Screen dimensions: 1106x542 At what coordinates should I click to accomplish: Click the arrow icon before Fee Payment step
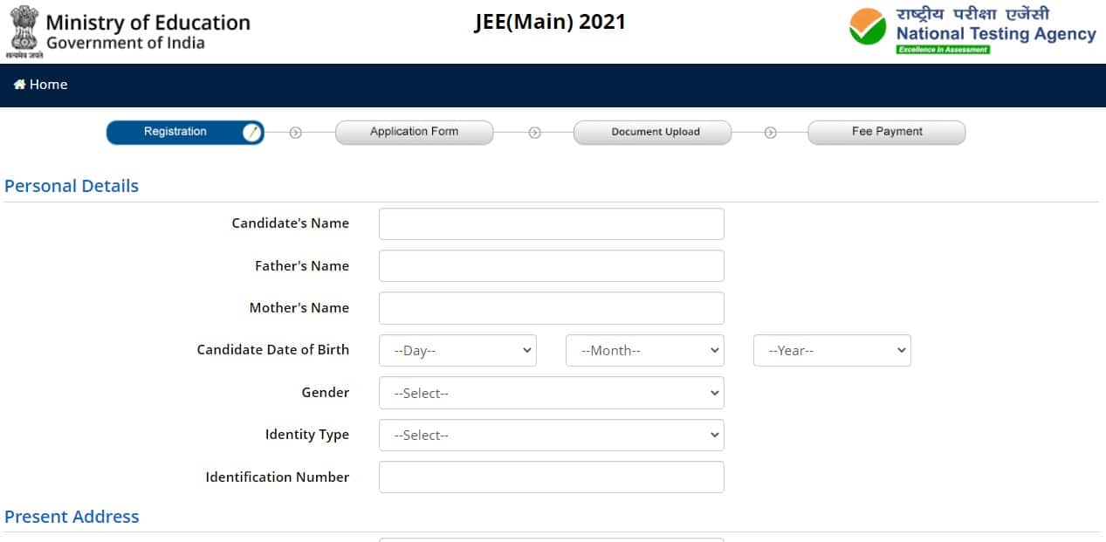pos(771,133)
